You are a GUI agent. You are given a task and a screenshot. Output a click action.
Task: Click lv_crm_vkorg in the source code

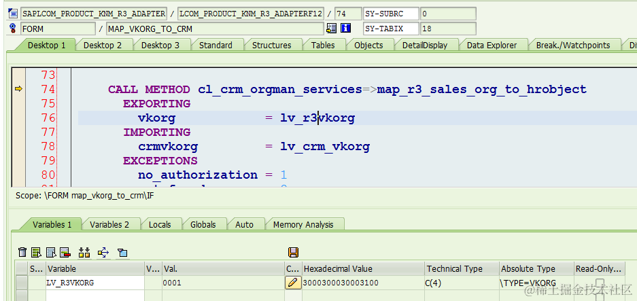[x=325, y=147]
